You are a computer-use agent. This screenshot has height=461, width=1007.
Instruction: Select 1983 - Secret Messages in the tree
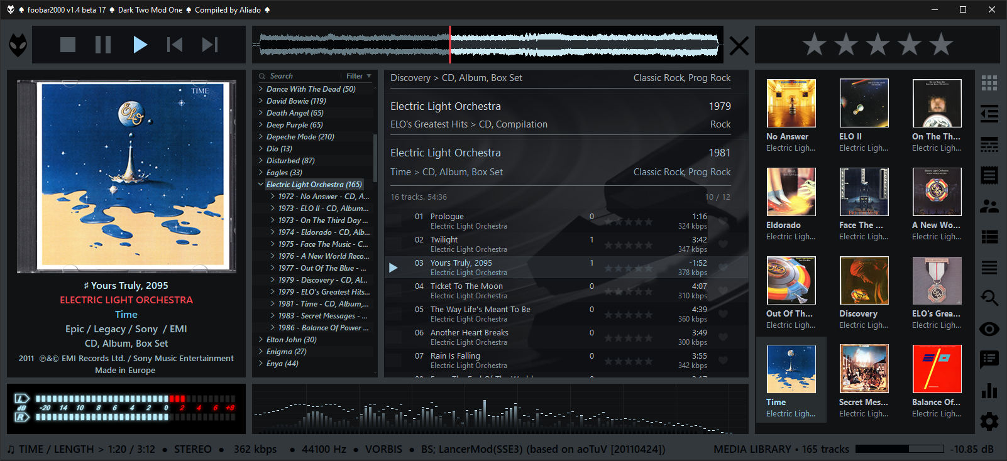coord(323,316)
